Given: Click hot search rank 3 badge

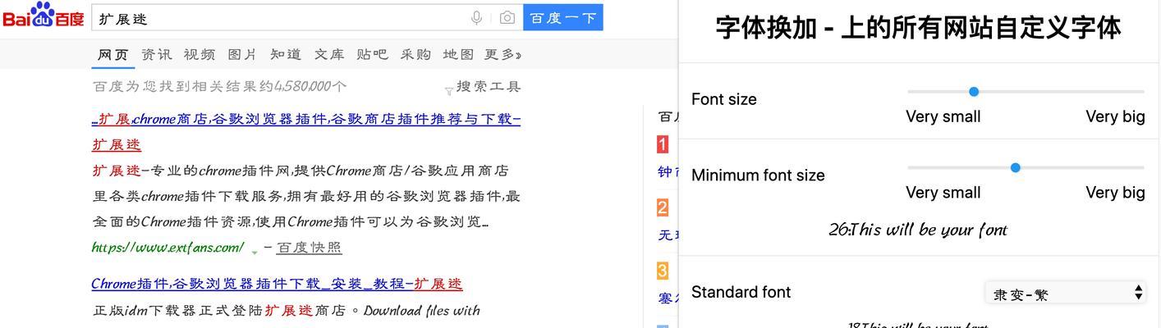Looking at the screenshot, I should [x=663, y=271].
